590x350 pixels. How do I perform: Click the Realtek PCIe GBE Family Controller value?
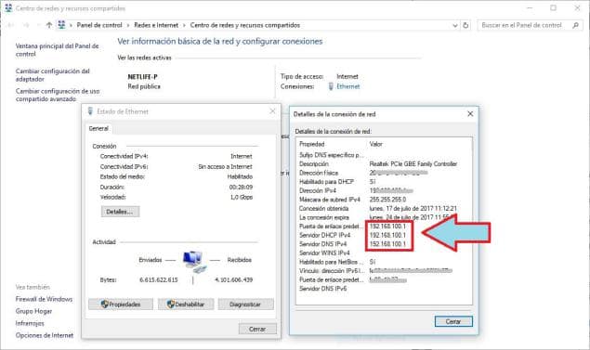coord(413,164)
